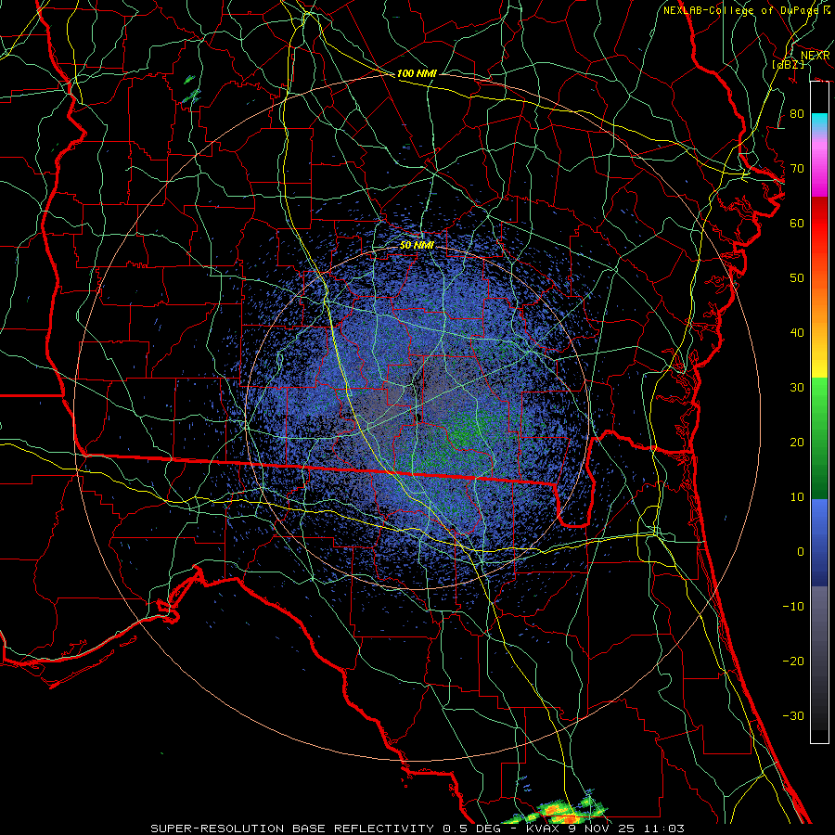Click the 40 value on dBZ scale

click(x=797, y=333)
